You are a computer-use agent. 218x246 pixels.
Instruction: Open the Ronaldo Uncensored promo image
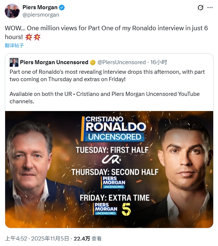tap(109, 169)
